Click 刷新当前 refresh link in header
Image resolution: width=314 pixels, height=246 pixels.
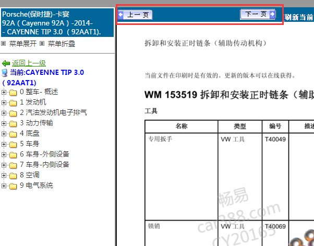pyautogui.click(x=298, y=17)
